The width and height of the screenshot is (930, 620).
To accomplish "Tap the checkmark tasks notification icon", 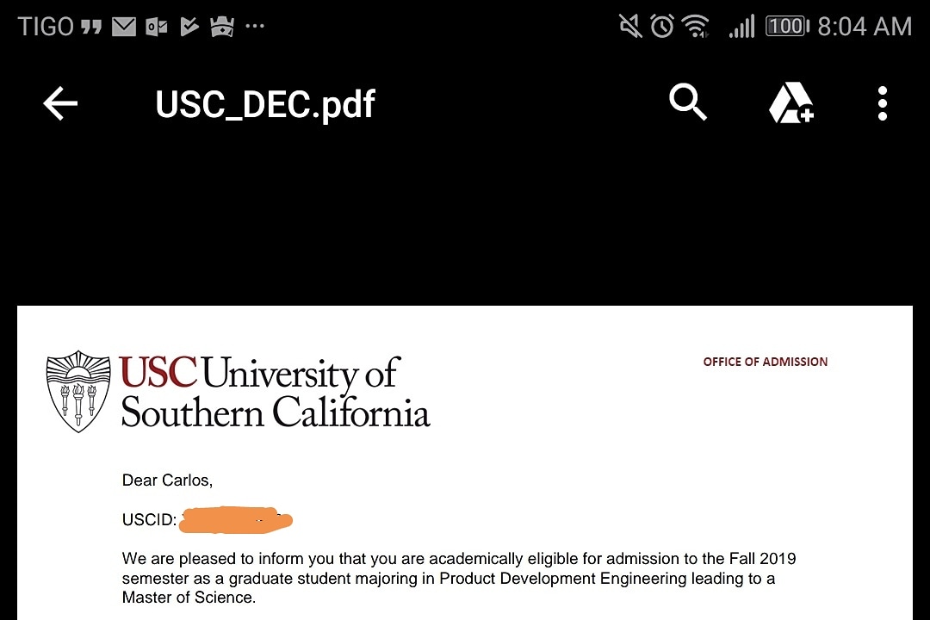I will coord(189,26).
